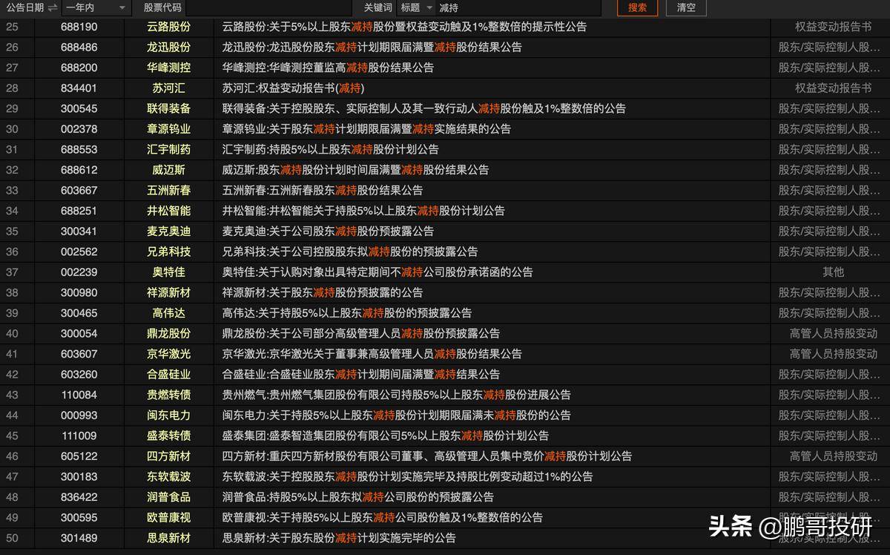Open 润普食品 减持预披露公告 title

tap(358, 497)
